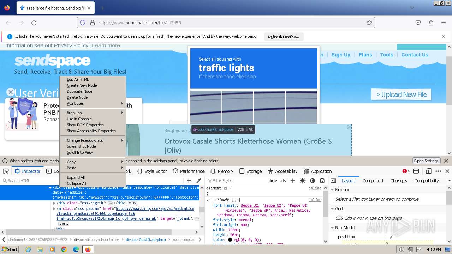The width and height of the screenshot is (452, 254).
Task: Click the Refresh Firefox button
Action: [284, 37]
